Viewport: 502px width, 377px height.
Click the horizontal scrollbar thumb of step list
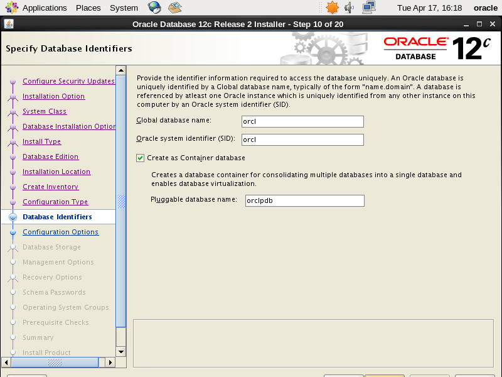[55, 363]
